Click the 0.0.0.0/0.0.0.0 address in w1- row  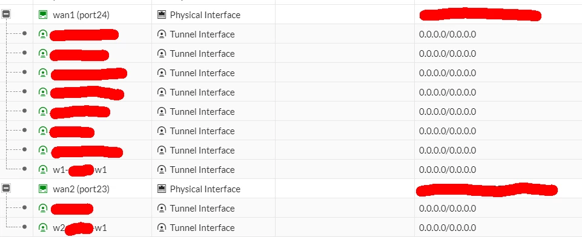(x=448, y=170)
